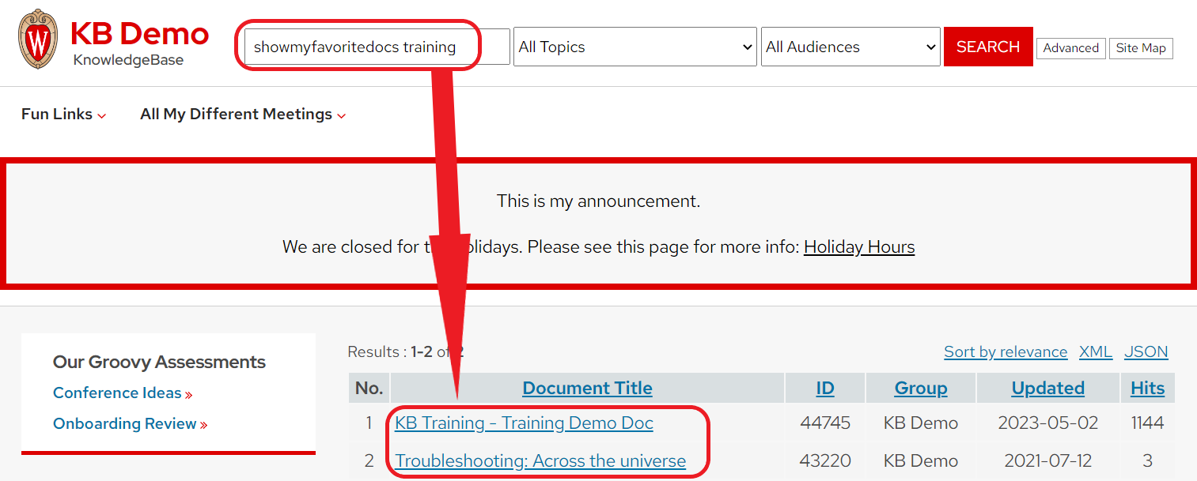The image size is (1197, 481).
Task: Expand the Fun Links menu
Action: tap(63, 114)
